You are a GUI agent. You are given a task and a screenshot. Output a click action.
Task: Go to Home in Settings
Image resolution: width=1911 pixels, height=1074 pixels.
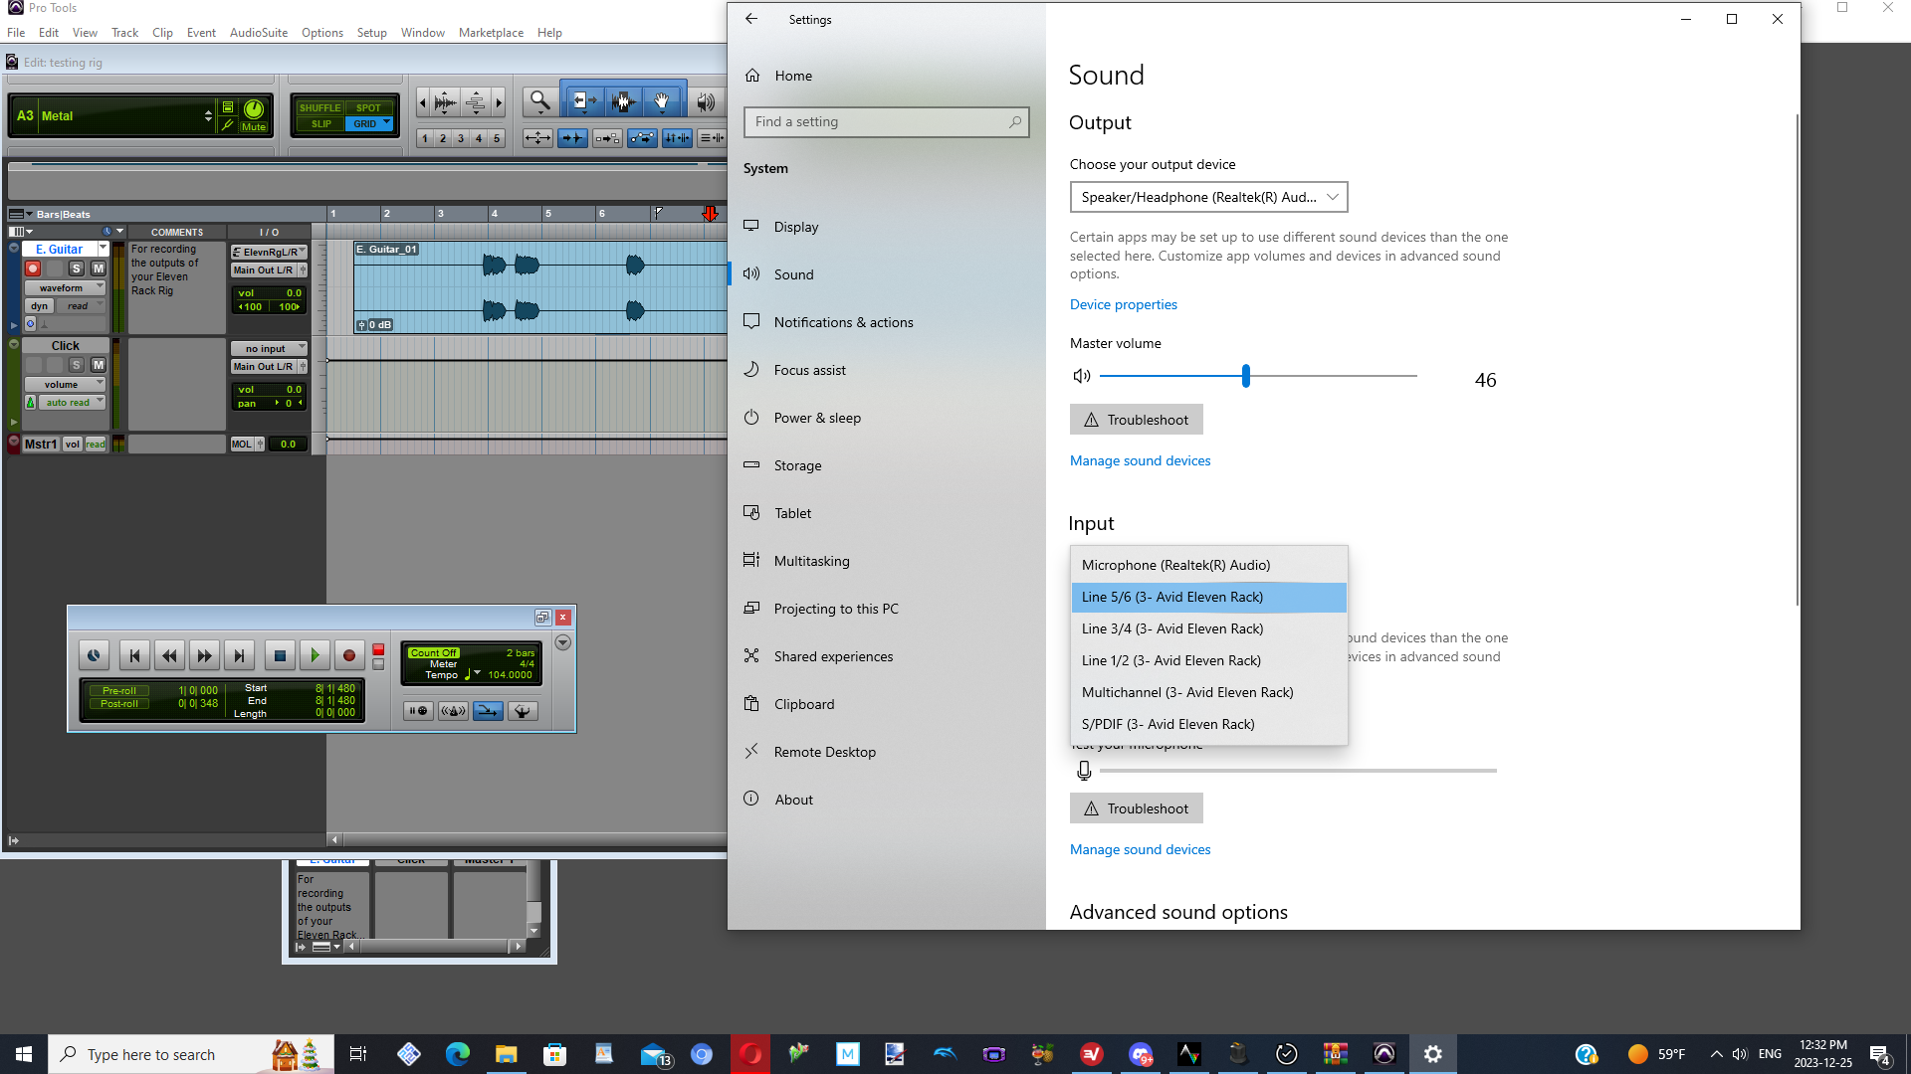point(886,76)
